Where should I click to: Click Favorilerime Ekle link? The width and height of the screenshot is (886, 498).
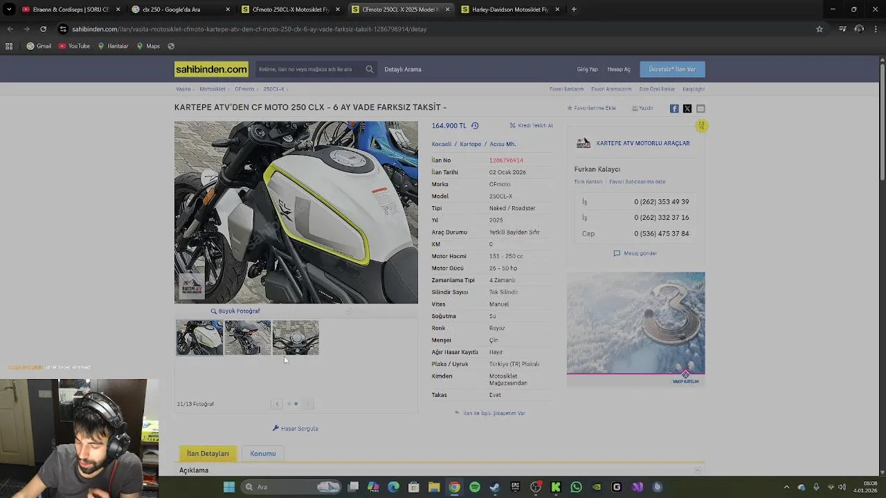[591, 109]
